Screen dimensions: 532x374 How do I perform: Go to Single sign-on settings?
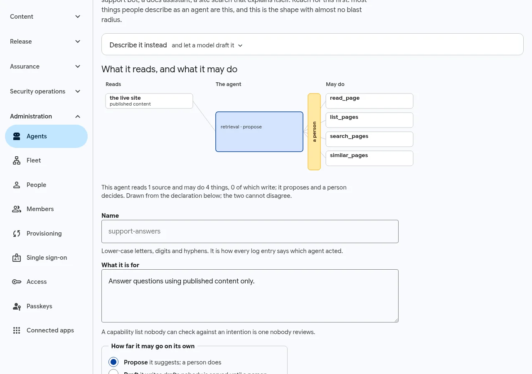click(x=46, y=258)
